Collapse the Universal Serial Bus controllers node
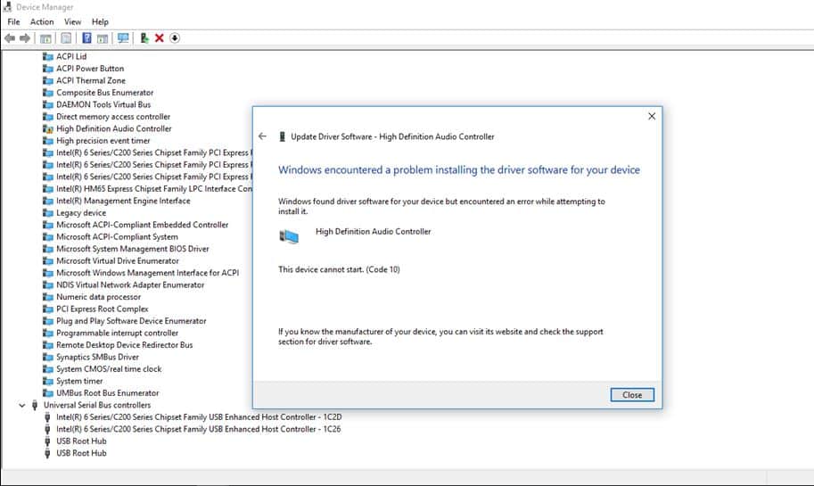 click(21, 405)
